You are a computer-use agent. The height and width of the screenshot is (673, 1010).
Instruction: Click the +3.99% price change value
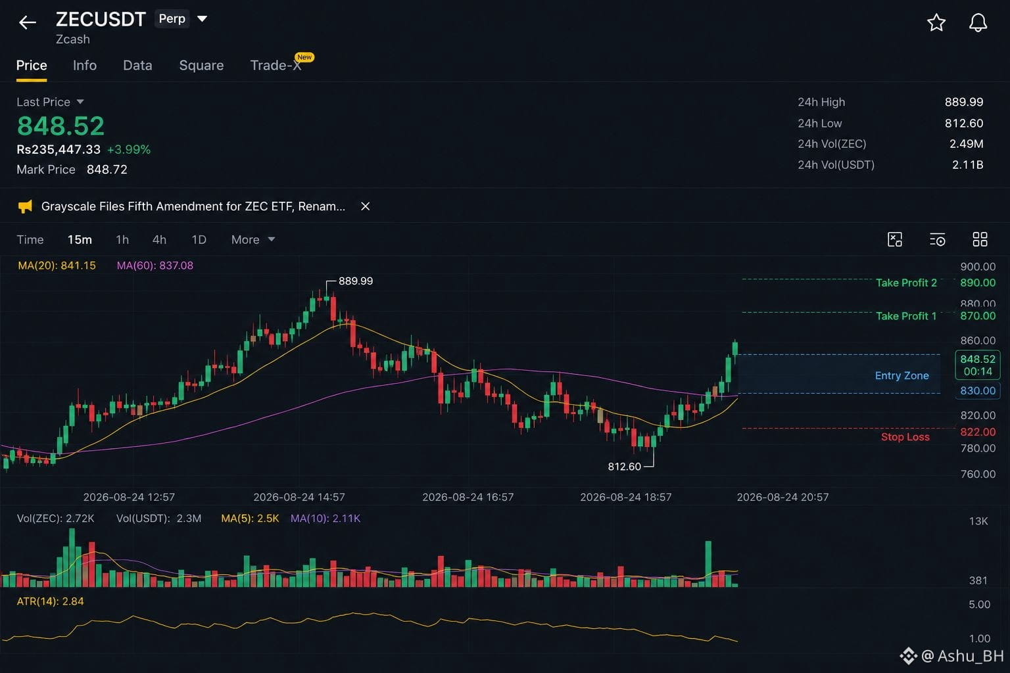click(129, 150)
